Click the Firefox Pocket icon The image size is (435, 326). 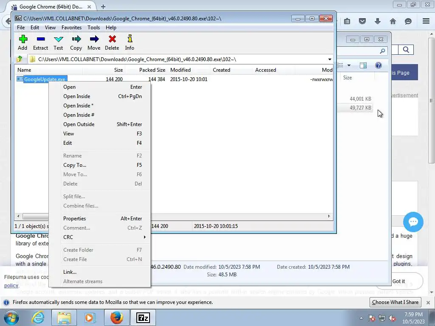(x=362, y=21)
